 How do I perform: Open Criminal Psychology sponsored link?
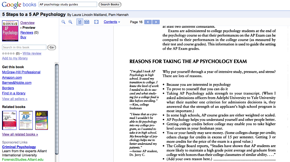19,147
